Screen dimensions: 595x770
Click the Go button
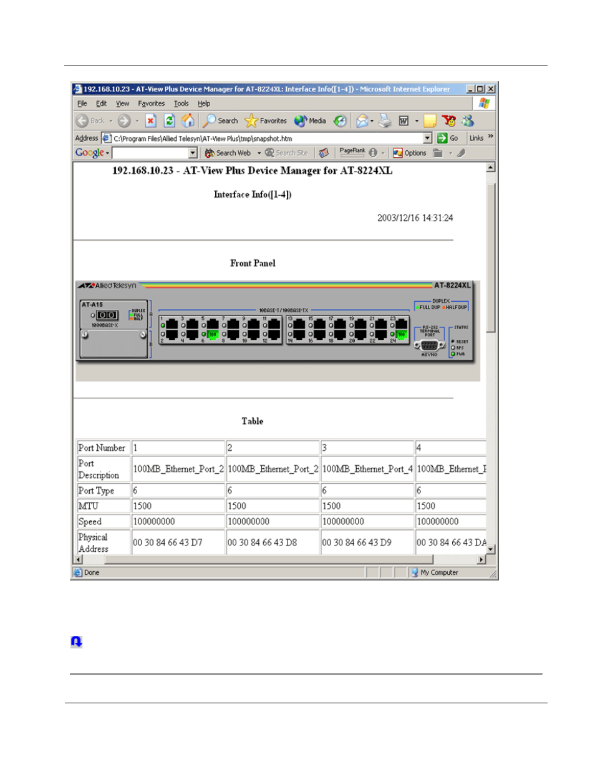(448, 138)
